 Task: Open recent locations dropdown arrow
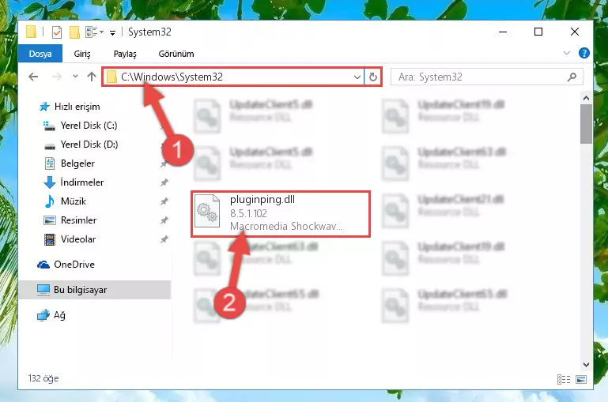click(x=75, y=77)
